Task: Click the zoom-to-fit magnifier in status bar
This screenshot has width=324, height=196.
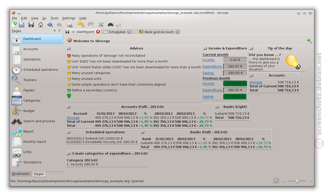Action: click(276, 181)
